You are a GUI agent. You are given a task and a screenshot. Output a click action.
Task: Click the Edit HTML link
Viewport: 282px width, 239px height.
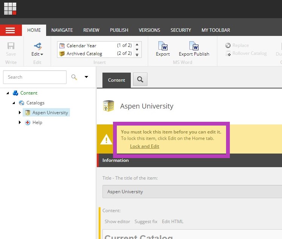click(x=172, y=222)
